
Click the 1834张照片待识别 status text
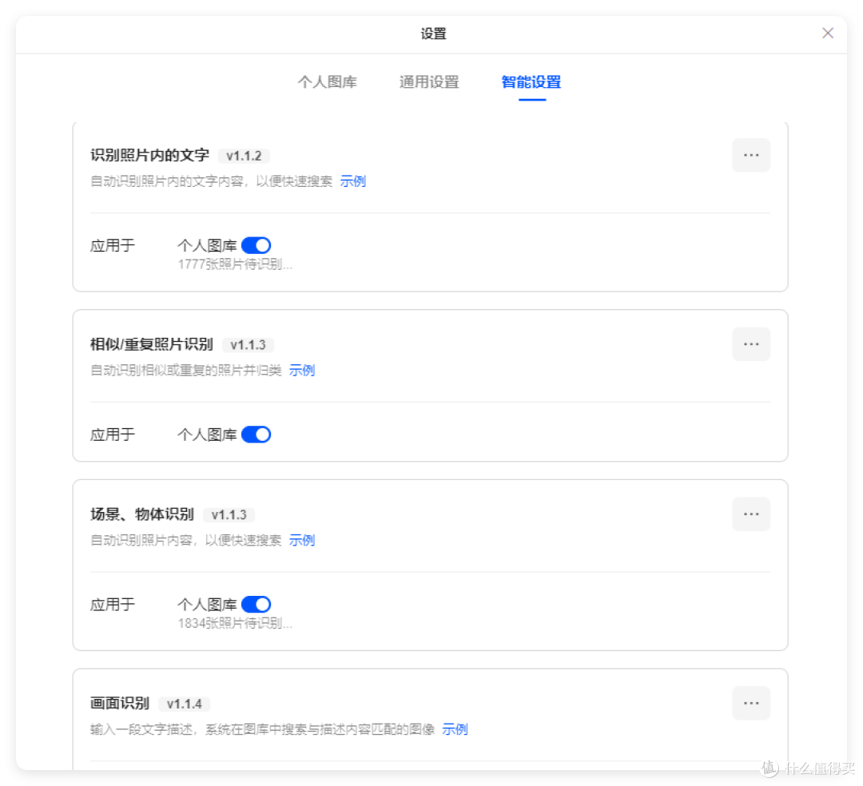pos(235,623)
